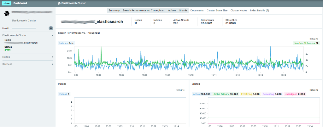Toggle the Number Of Queries legend
The height and width of the screenshot is (127, 323).
[306, 43]
